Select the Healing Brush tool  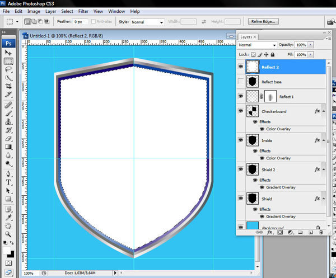click(x=8, y=105)
